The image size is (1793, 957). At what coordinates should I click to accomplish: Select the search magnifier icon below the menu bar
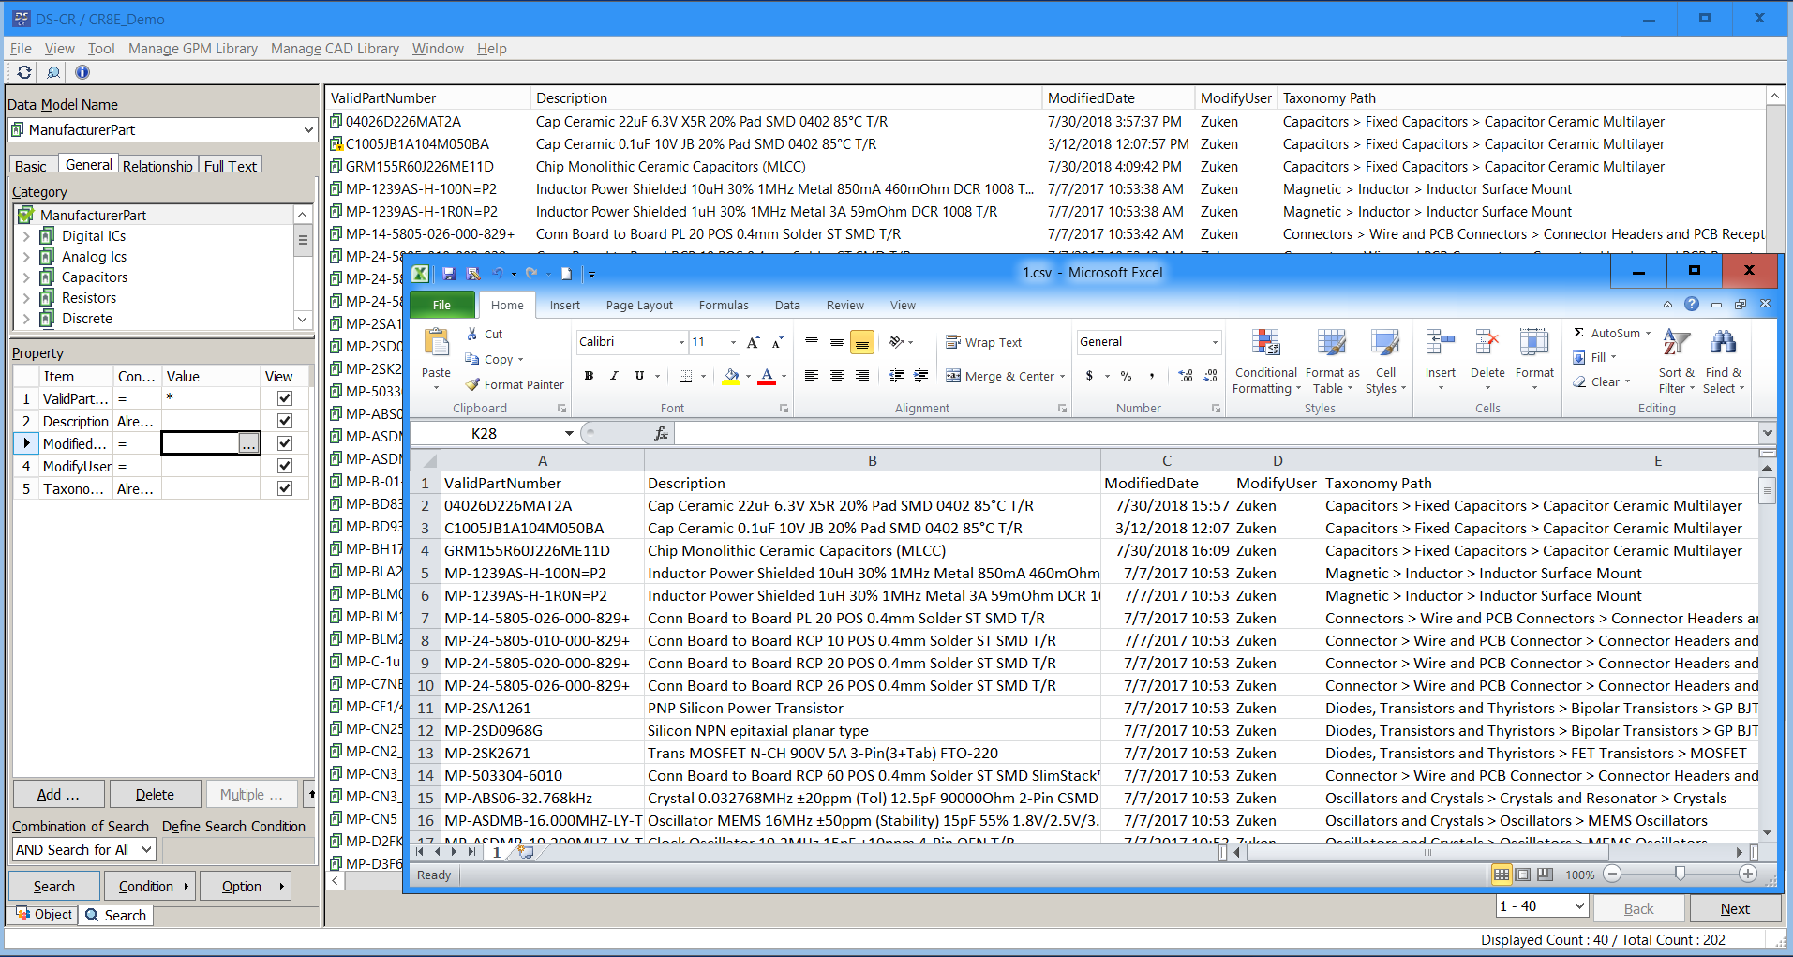point(52,72)
